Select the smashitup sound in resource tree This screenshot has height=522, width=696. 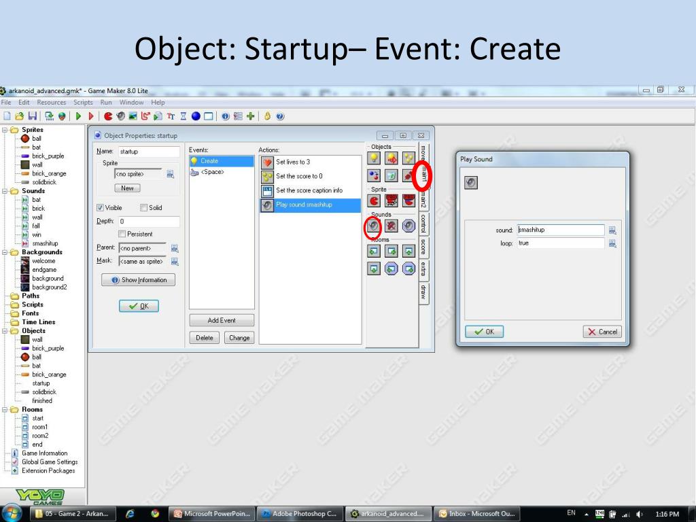tap(45, 243)
